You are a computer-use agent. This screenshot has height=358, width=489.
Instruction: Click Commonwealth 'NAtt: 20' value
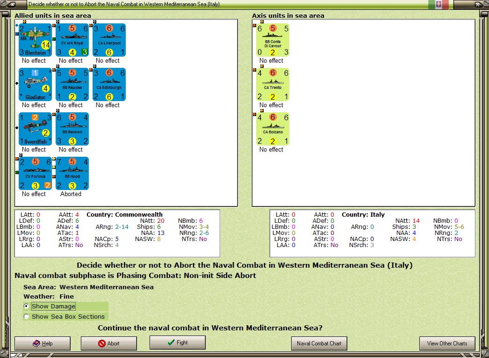click(152, 221)
